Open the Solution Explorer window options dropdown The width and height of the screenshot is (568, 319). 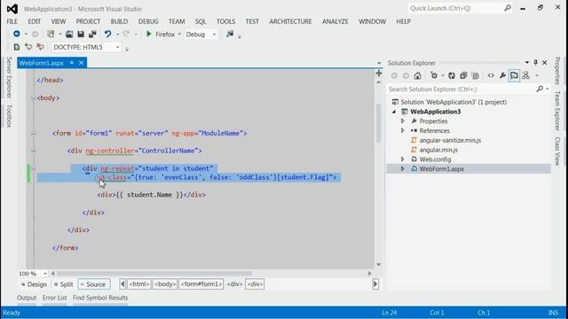tap(526, 63)
